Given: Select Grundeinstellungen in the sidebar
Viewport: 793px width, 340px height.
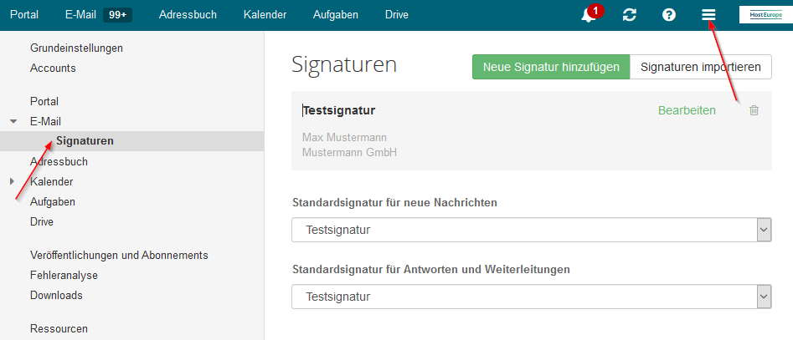Looking at the screenshot, I should (x=76, y=48).
